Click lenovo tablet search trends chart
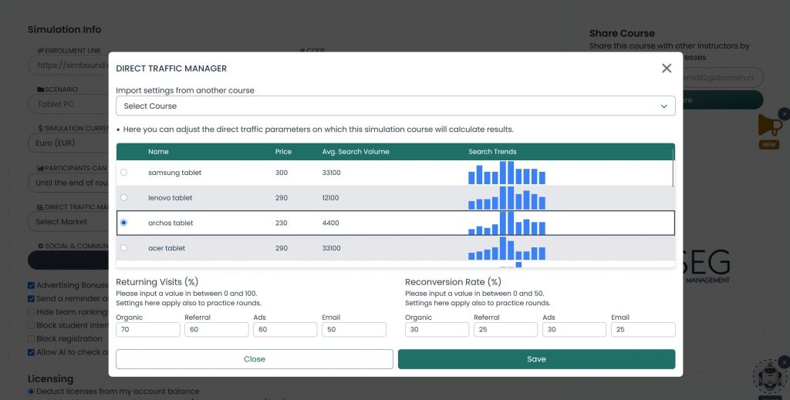 coord(507,198)
